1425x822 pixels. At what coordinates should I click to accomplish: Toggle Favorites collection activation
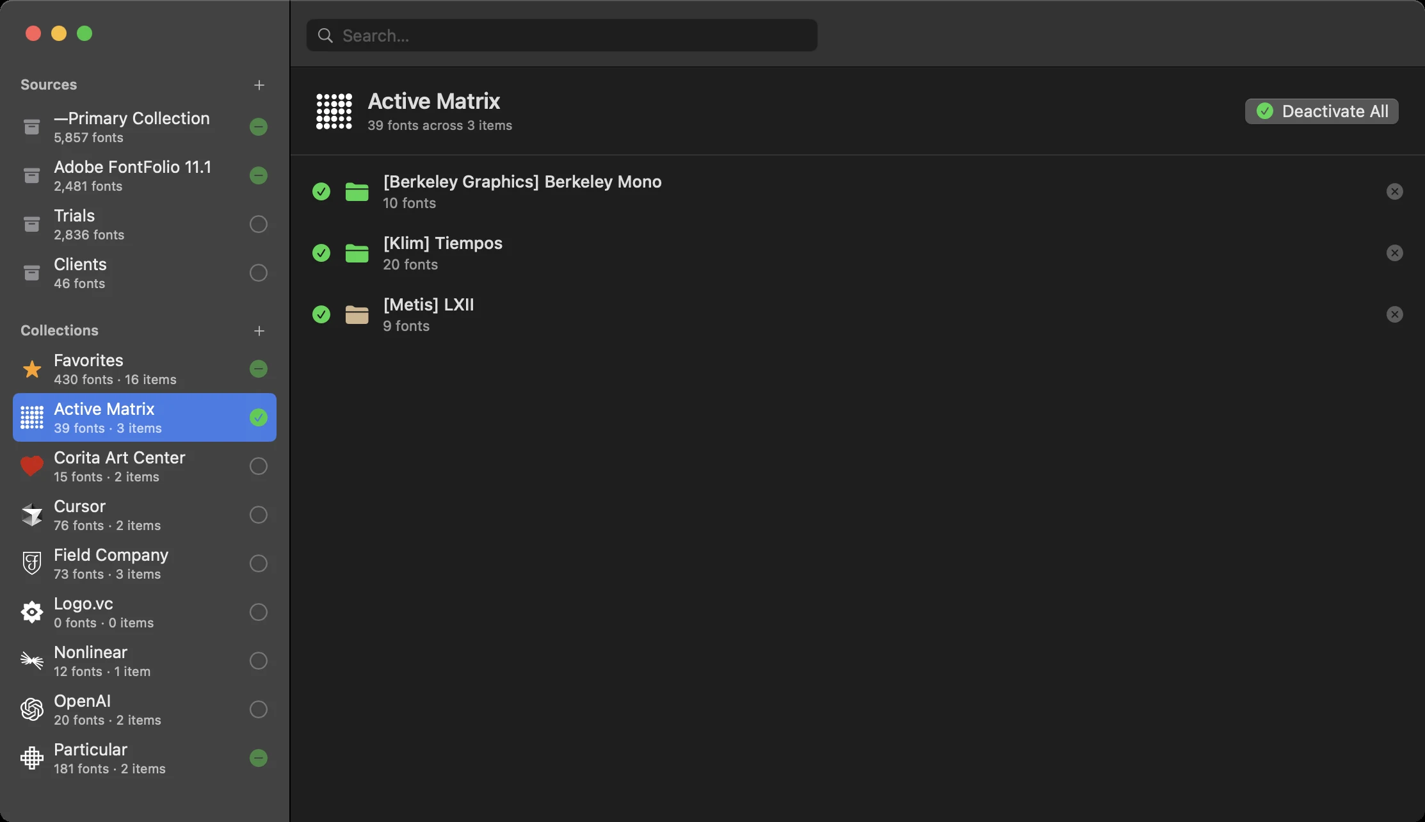258,369
